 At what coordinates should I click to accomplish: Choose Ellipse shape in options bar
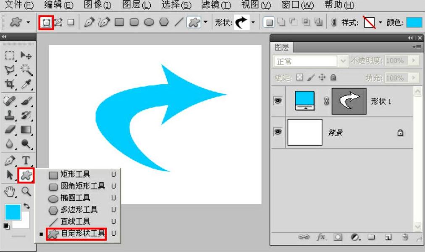(149, 22)
